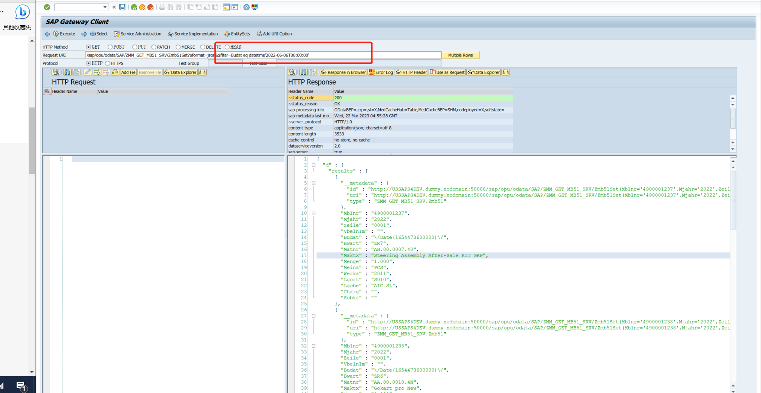Click the Test Group input field
The height and width of the screenshot is (393, 761).
pyautogui.click(x=225, y=63)
